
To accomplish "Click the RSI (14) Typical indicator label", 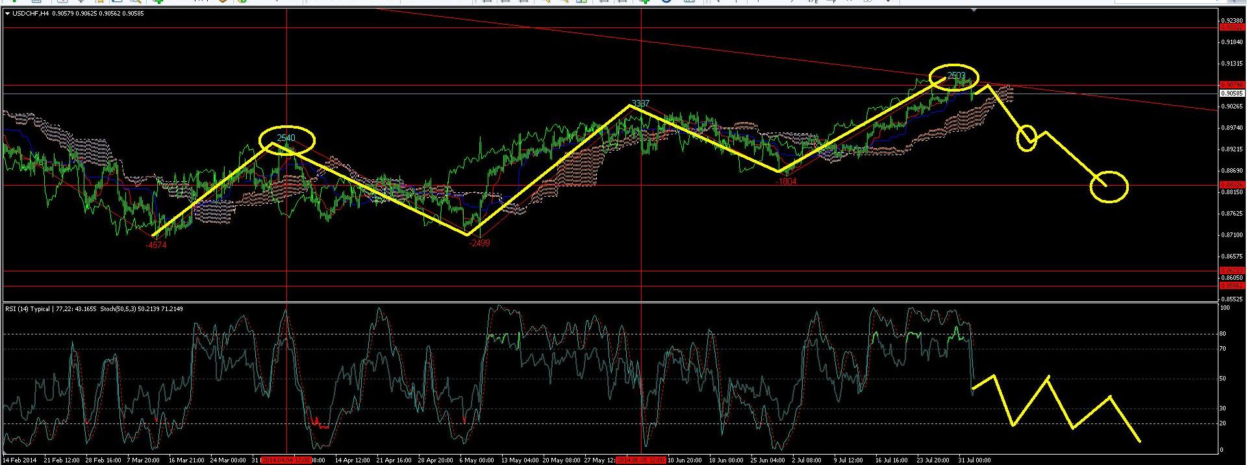I will pos(27,308).
